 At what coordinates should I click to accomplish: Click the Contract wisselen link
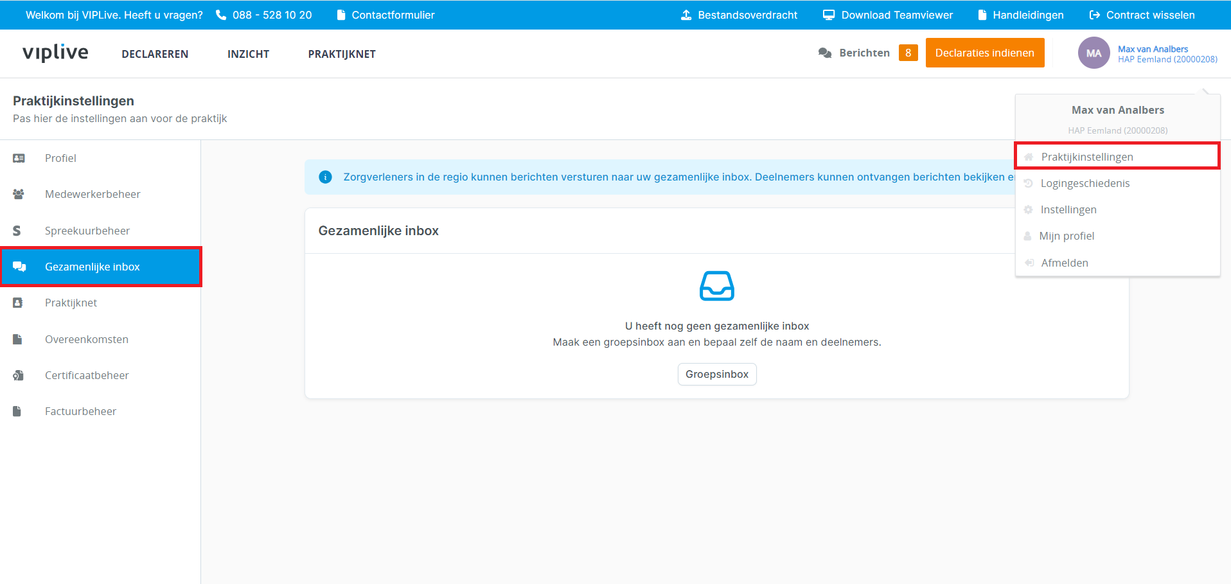pos(1149,15)
